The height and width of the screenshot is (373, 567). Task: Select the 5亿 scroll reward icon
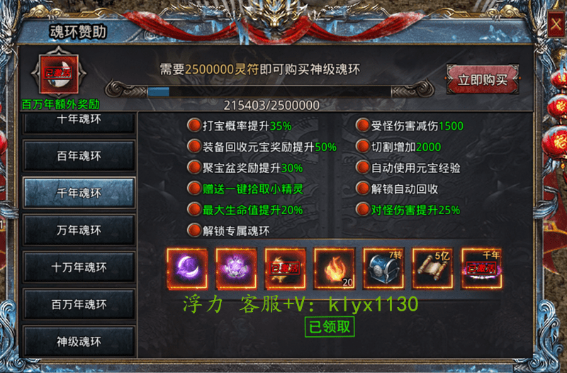click(432, 269)
